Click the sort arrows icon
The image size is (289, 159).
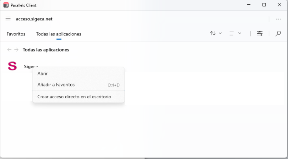(213, 33)
